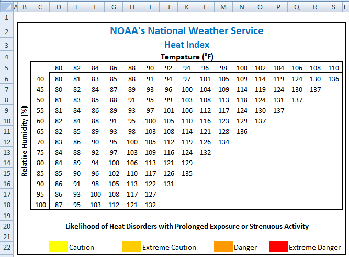The width and height of the screenshot is (349, 257).
Task: Select value 132 in the 100 humidity row
Action: coord(151,205)
